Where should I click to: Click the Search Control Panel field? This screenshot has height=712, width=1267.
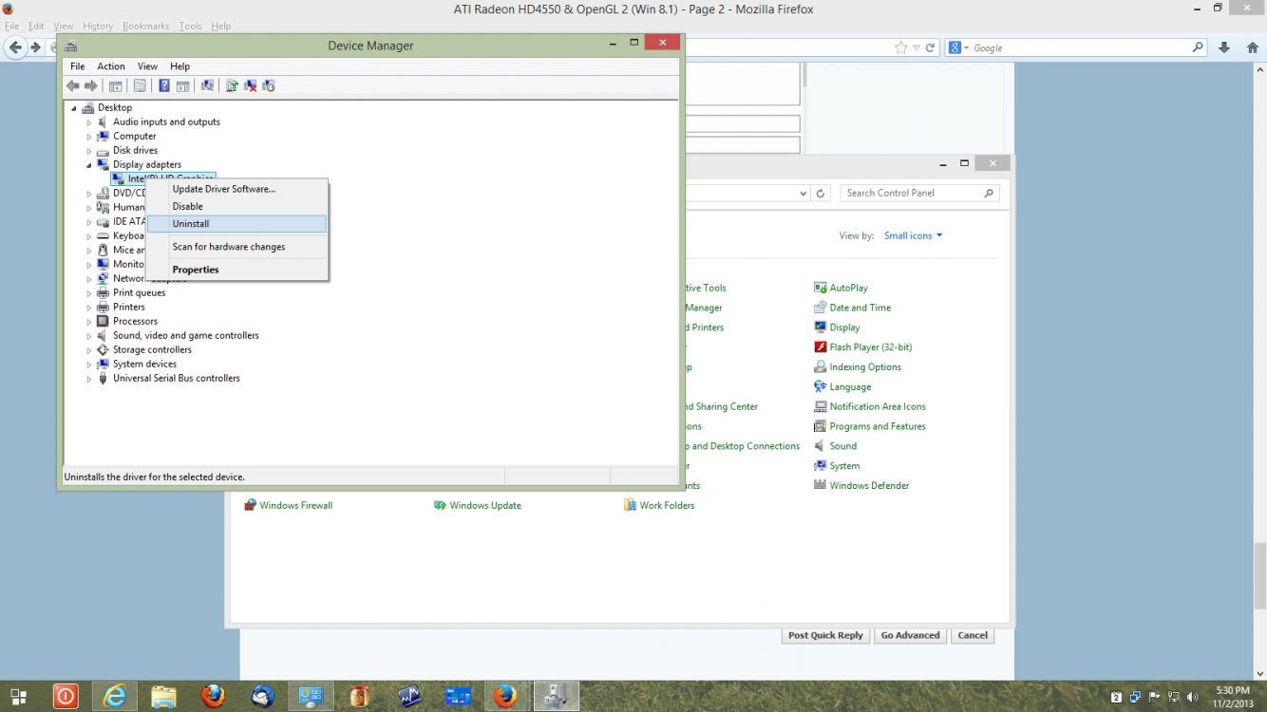pyautogui.click(x=912, y=193)
